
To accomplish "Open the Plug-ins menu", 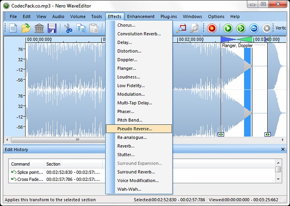I will (169, 16).
